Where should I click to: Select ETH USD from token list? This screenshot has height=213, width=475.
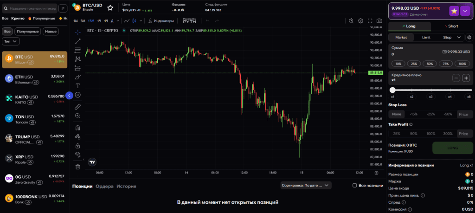[34, 79]
